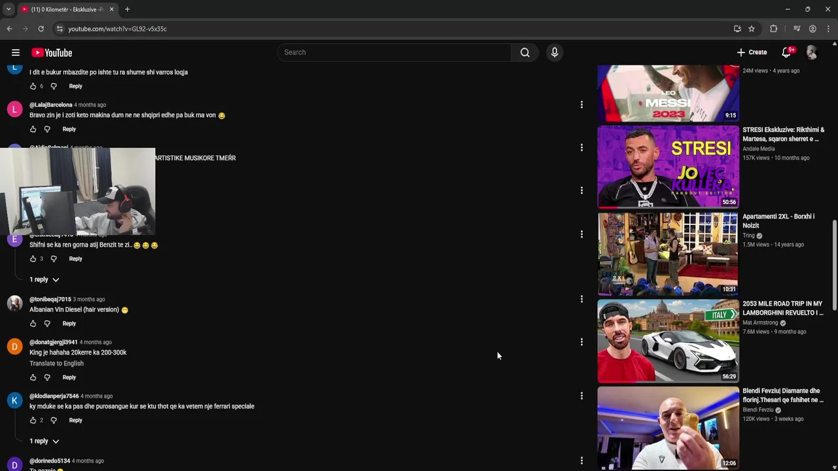Reload the page in Chrome
Screen dimensions: 838x471
[x=41, y=29]
